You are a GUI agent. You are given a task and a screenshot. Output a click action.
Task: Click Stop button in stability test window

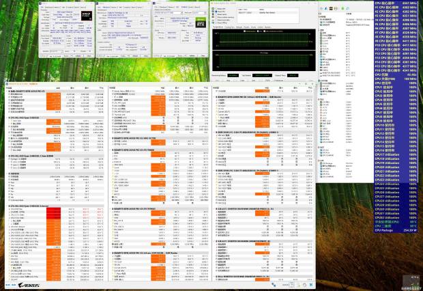229,81
